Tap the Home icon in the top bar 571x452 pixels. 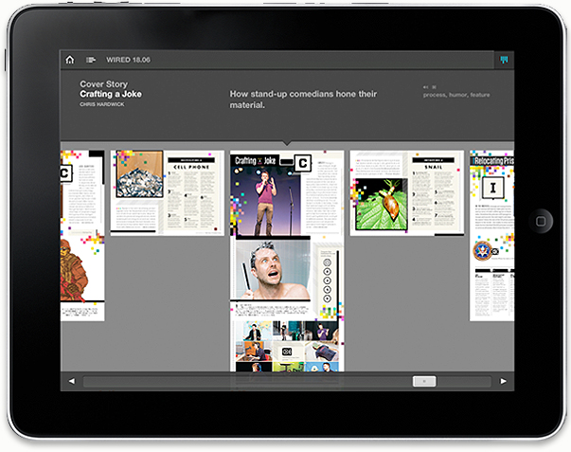[x=69, y=60]
